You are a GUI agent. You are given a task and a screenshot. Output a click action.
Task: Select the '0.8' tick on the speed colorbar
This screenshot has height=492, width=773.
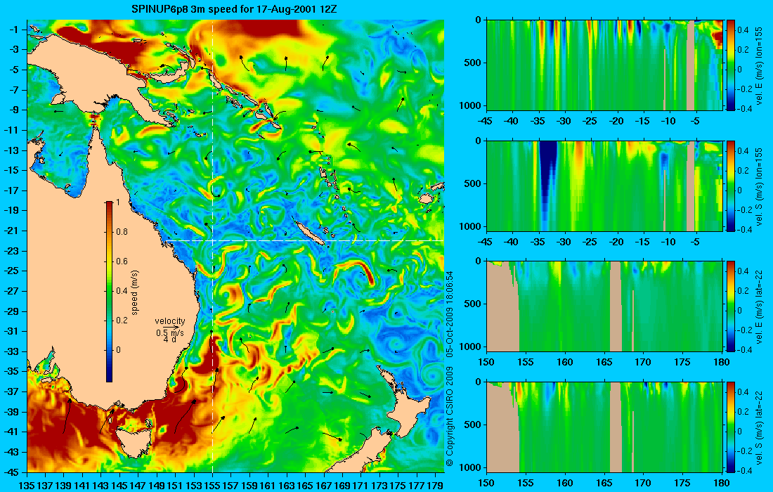122,232
